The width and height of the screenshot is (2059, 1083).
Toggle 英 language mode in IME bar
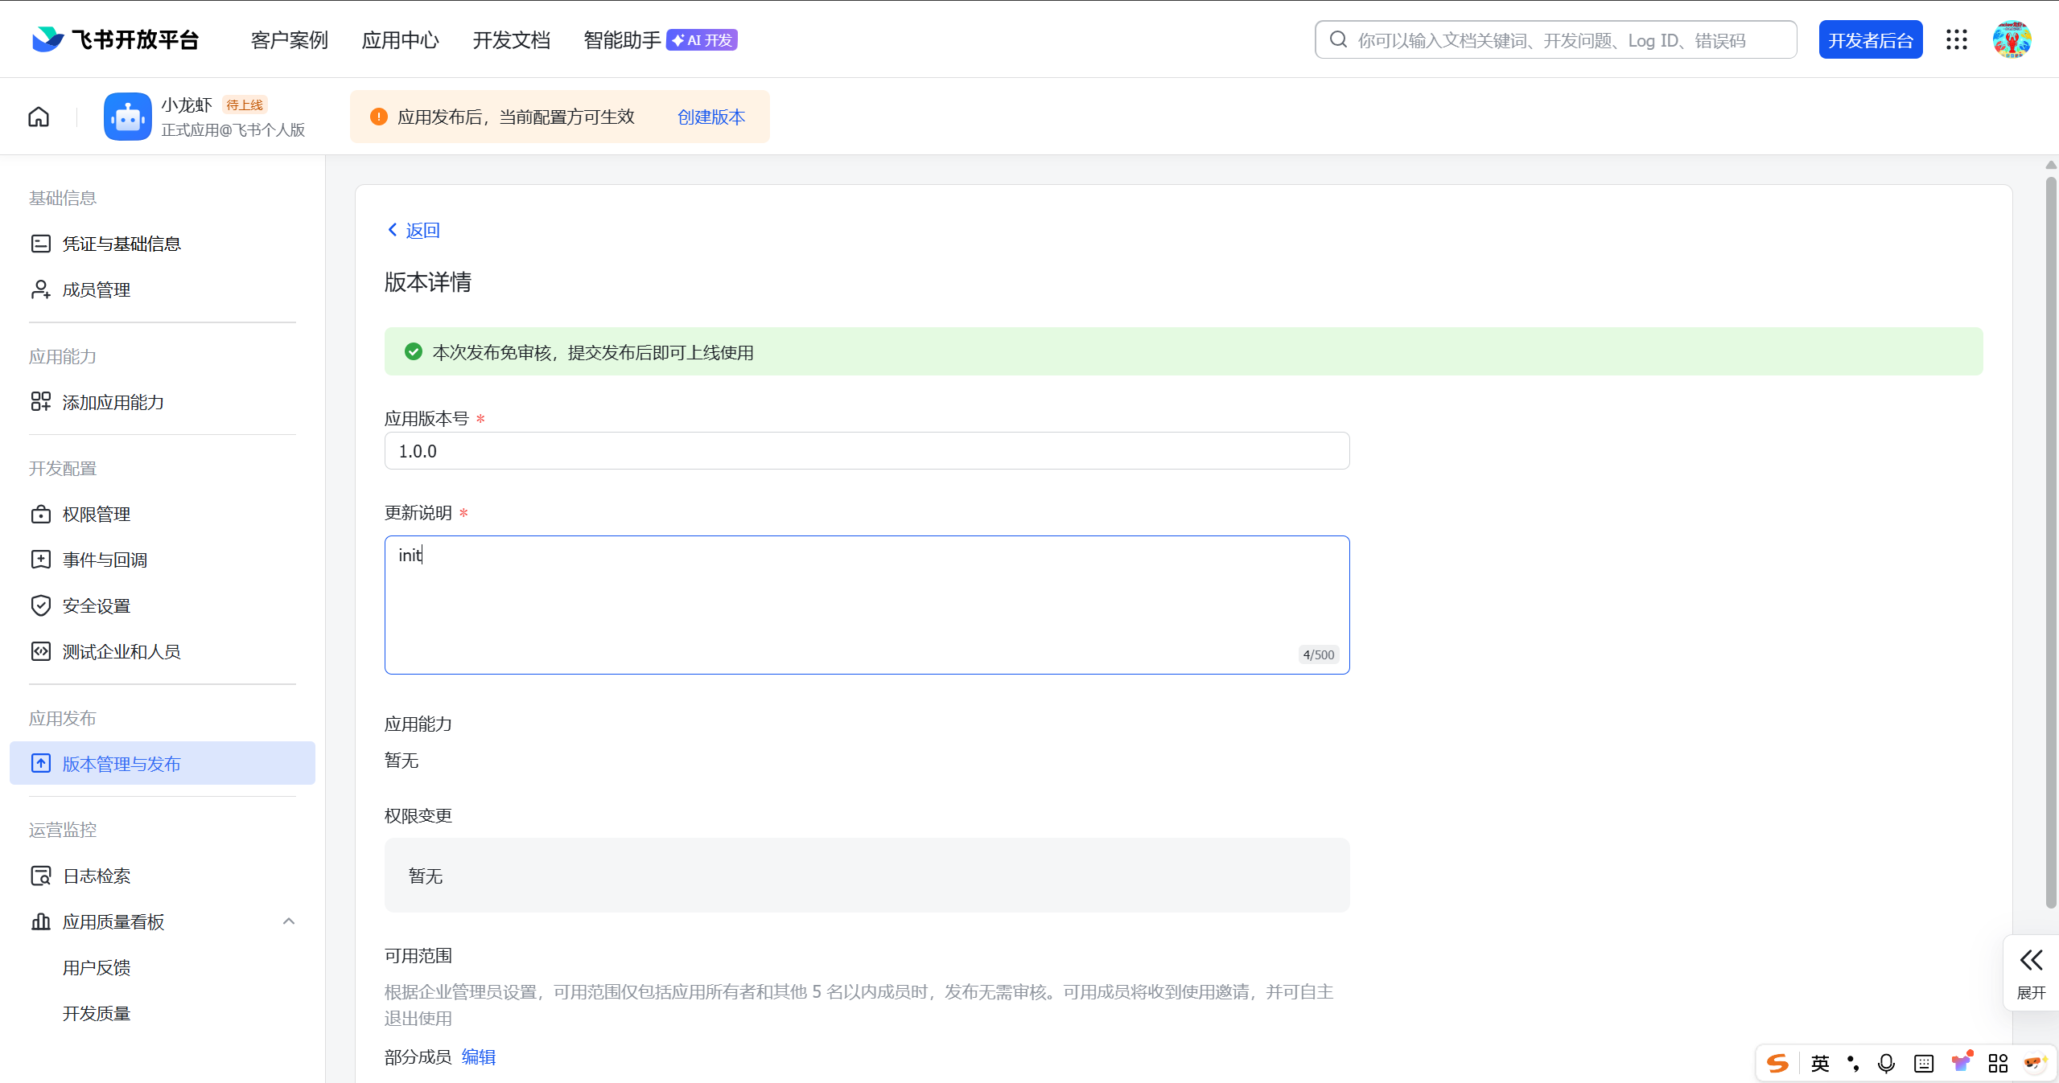coord(1820,1064)
